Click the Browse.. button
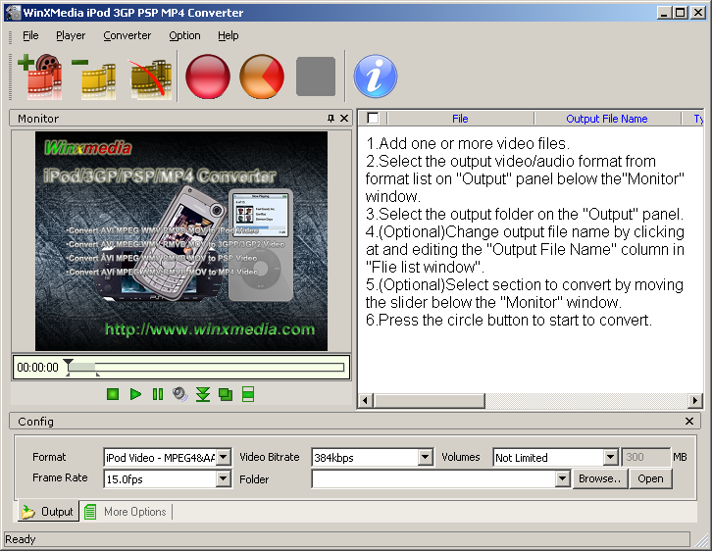Image resolution: width=712 pixels, height=551 pixels. [x=599, y=478]
